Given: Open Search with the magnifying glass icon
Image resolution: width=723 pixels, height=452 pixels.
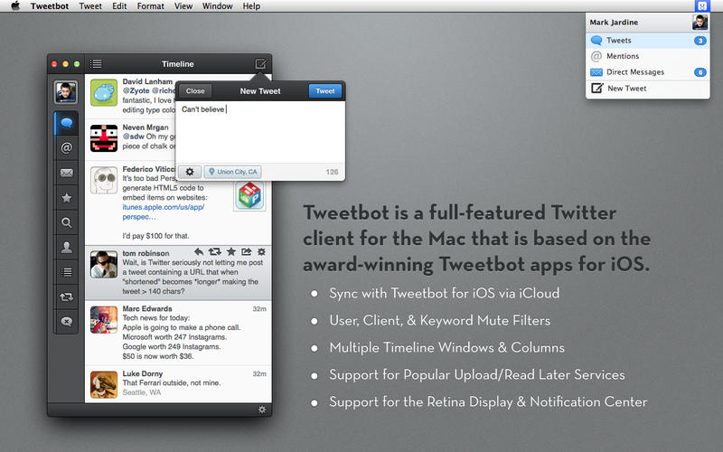Looking at the screenshot, I should (66, 221).
